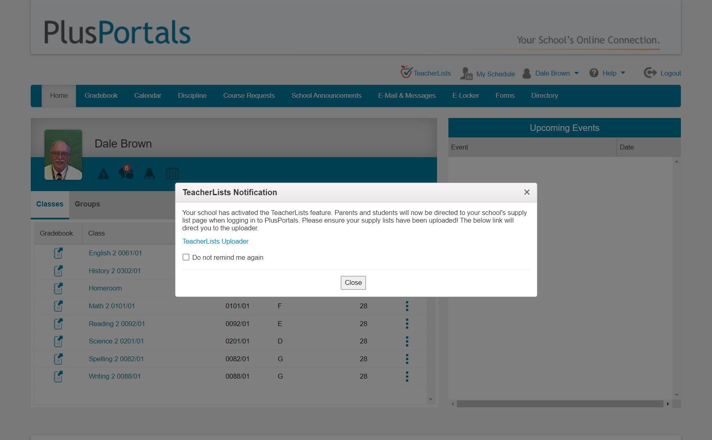Close the TeacherLists Notification with X
Image resolution: width=712 pixels, height=440 pixels.
pyautogui.click(x=527, y=192)
